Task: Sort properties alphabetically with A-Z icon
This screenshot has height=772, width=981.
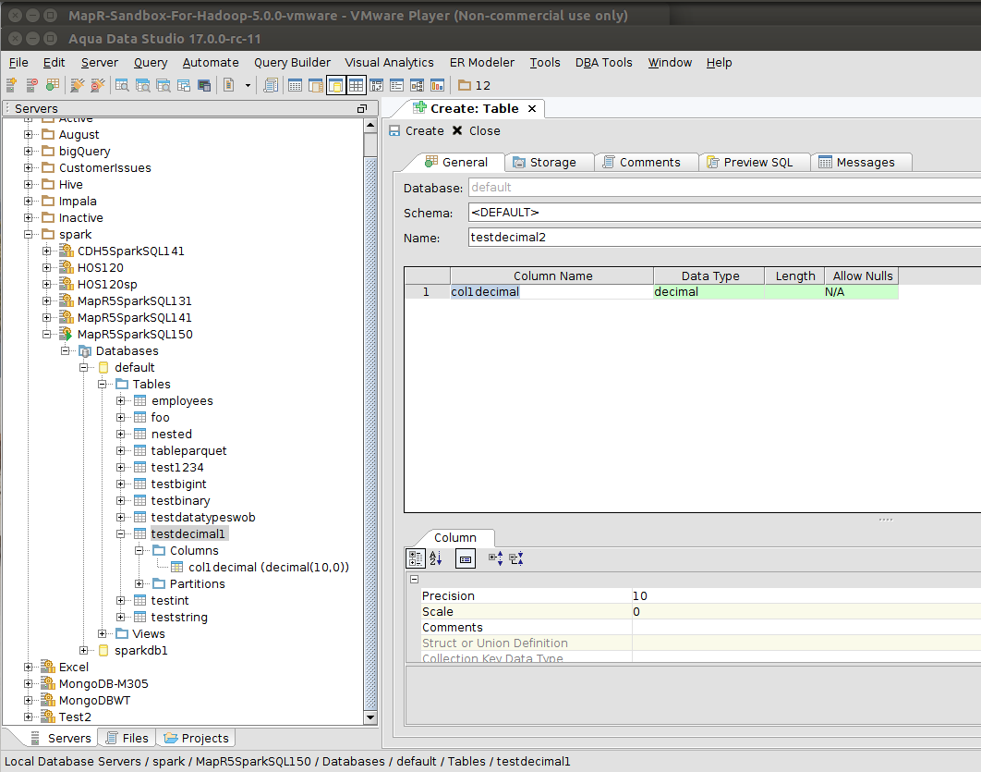Action: (x=436, y=558)
